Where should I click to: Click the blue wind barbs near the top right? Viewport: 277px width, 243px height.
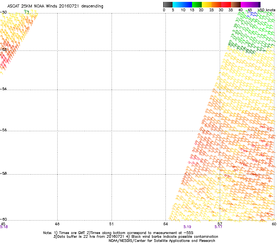coord(252,14)
